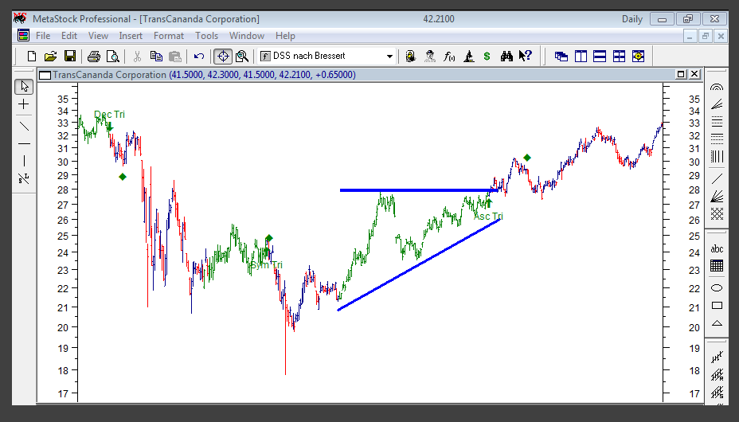This screenshot has width=739, height=422.
Task: Open the Window menu
Action: (x=247, y=36)
